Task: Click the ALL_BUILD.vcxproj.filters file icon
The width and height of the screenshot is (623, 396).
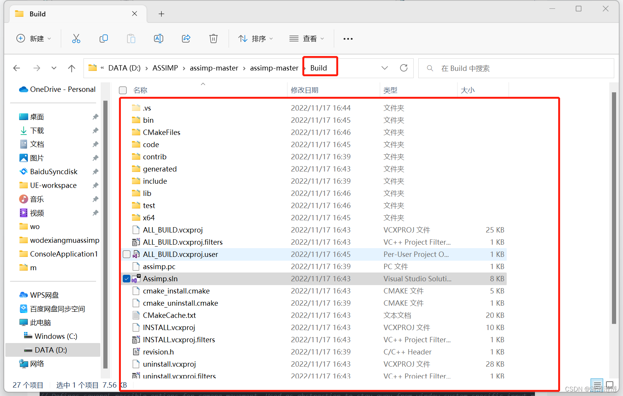Action: (136, 242)
